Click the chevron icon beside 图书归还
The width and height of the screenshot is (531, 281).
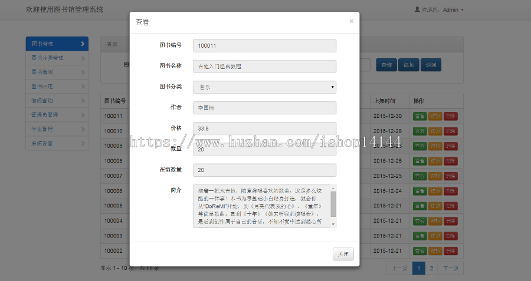point(83,87)
